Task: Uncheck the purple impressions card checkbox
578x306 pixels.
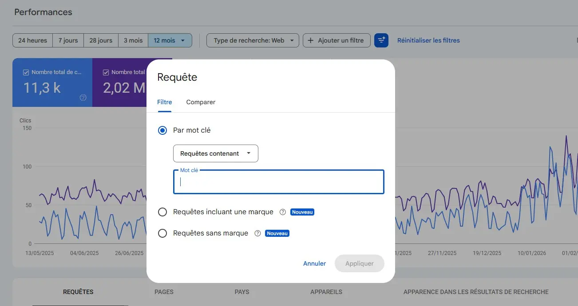Action: pyautogui.click(x=105, y=72)
